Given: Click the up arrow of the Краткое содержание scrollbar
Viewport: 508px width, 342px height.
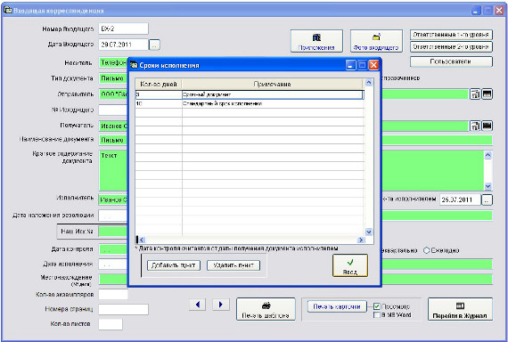Looking at the screenshot, I should tap(488, 155).
